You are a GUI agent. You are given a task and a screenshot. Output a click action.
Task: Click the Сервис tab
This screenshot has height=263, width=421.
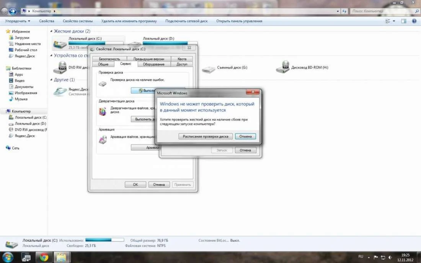click(x=126, y=64)
